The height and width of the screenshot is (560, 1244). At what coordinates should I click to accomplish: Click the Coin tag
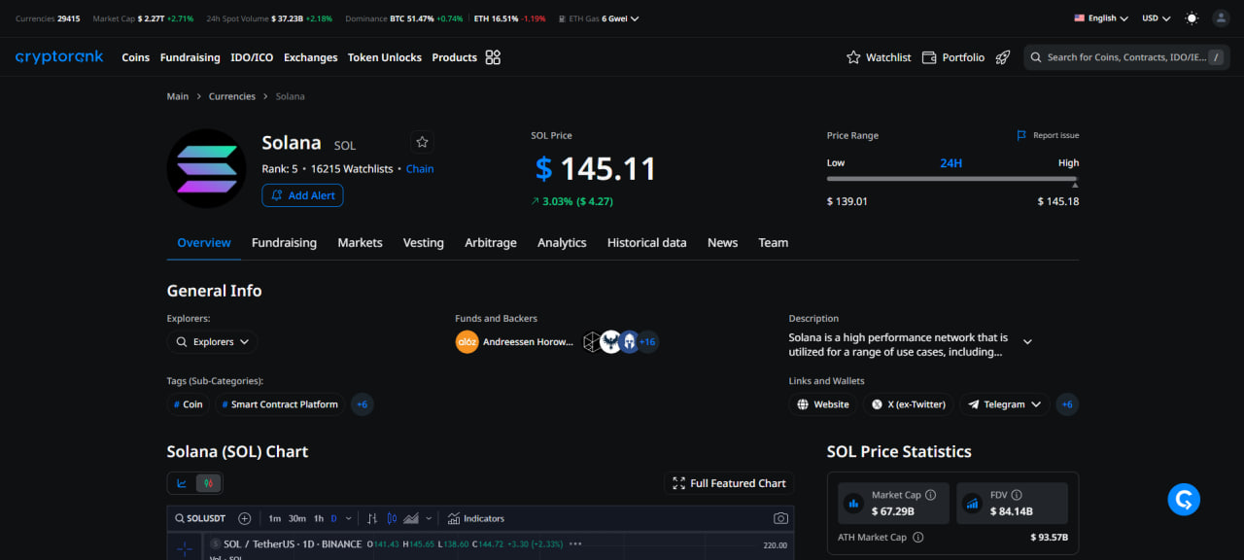pos(189,404)
